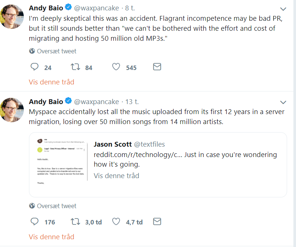Click 'Oversæt tweet' under the first tweet
Viewport: 296px width, 247px height.
point(56,51)
